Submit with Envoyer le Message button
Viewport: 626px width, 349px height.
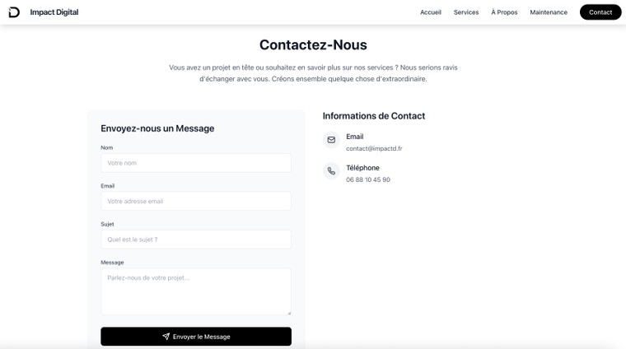196,336
